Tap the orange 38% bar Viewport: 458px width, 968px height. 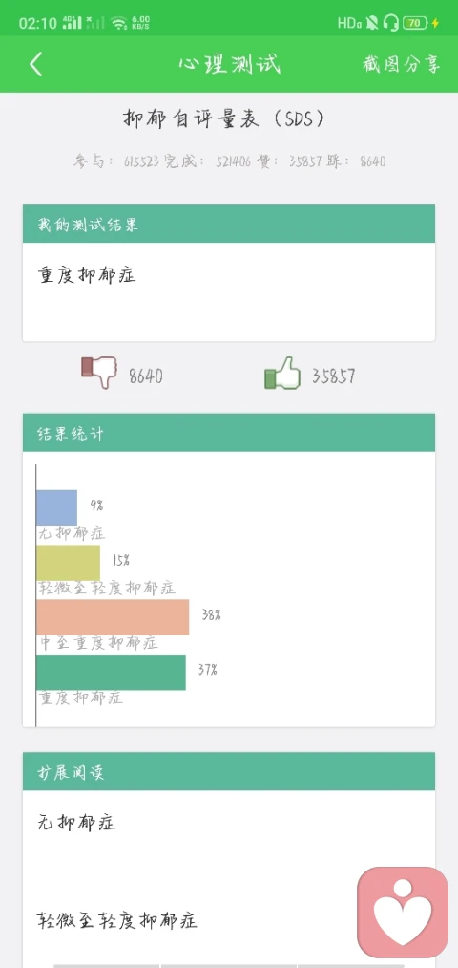113,616
